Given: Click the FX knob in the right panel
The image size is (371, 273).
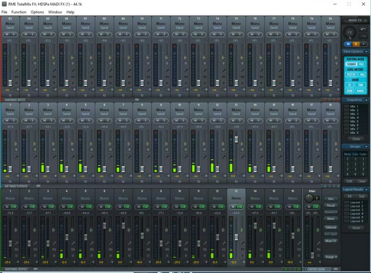Looking at the screenshot, I should coord(349,33).
